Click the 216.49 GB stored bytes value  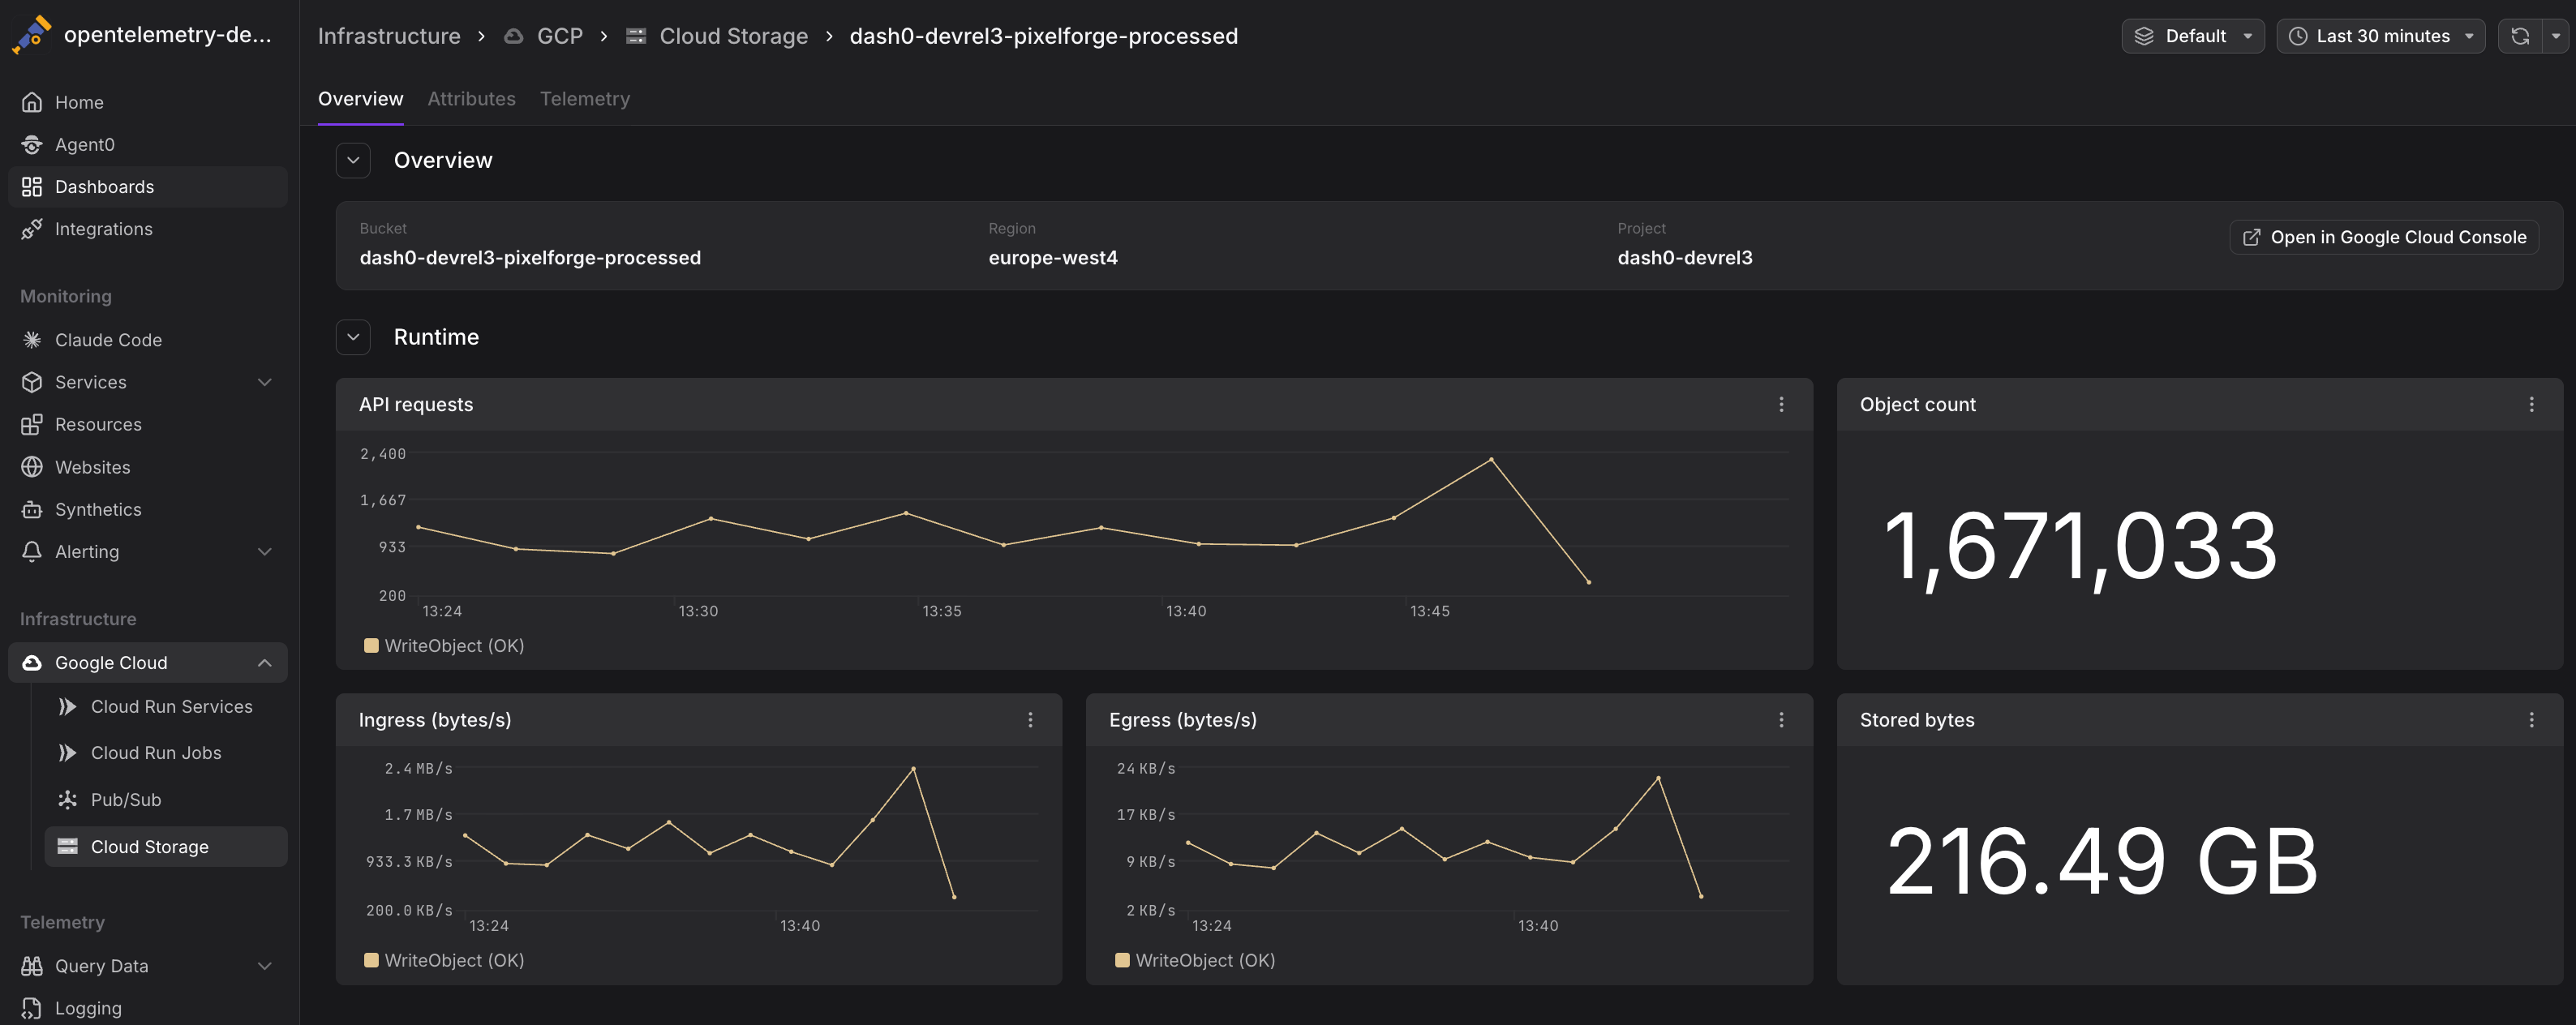2102,861
